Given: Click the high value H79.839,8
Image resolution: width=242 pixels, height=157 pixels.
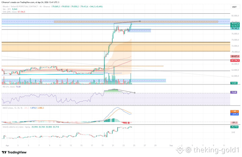Looking at the screenshot, I should (x=65, y=7).
